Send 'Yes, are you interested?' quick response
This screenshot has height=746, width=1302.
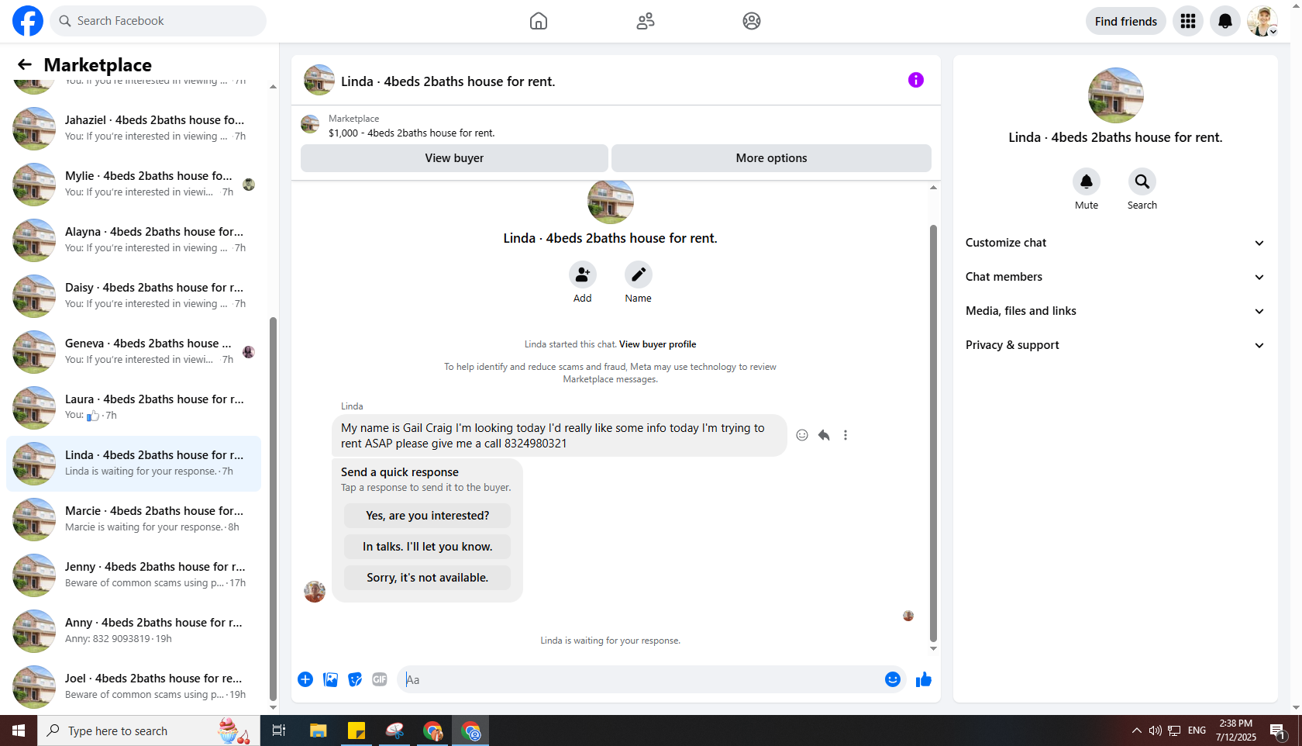[x=428, y=516]
